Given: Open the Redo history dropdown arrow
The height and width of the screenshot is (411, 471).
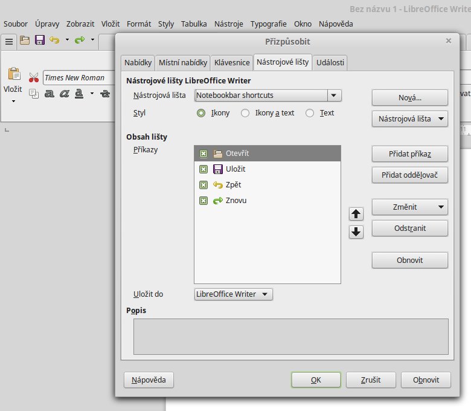Looking at the screenshot, I should pos(92,40).
